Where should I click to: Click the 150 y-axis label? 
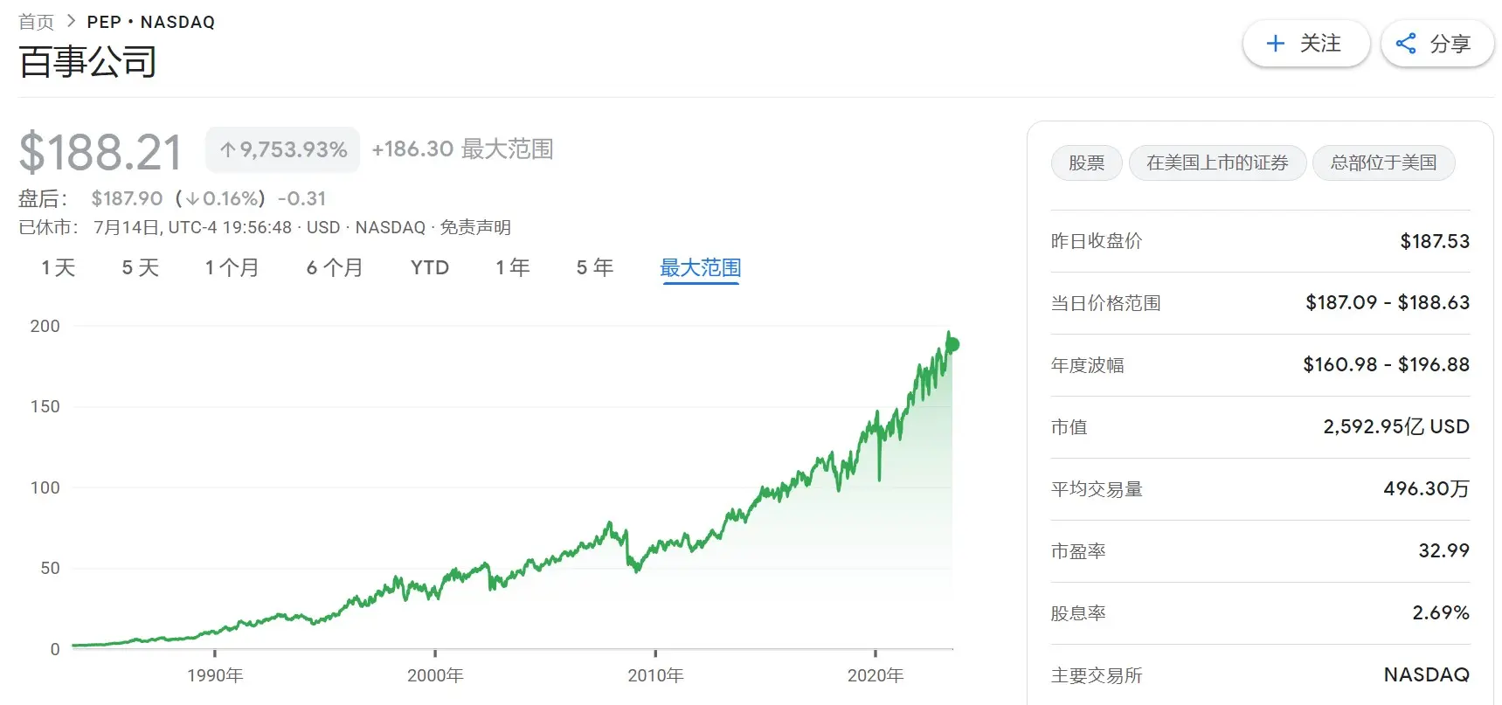45,407
